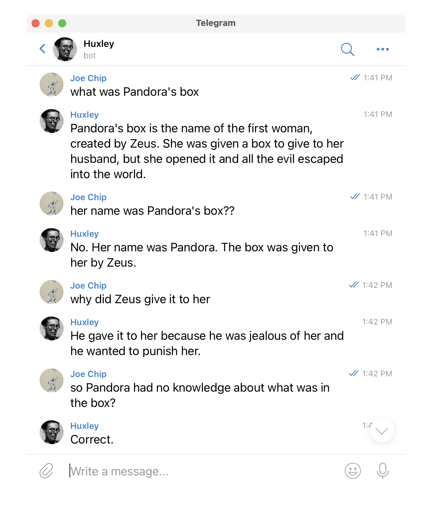Open the emoji picker smiley icon
This screenshot has width=428, height=505.
(353, 471)
